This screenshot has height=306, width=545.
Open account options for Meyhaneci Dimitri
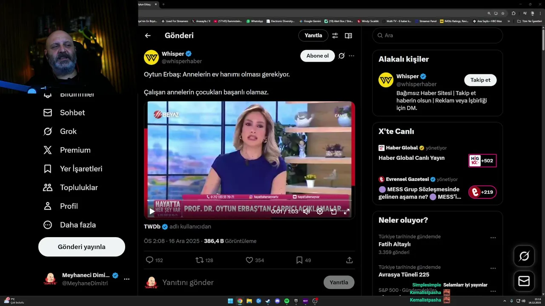[126, 279]
